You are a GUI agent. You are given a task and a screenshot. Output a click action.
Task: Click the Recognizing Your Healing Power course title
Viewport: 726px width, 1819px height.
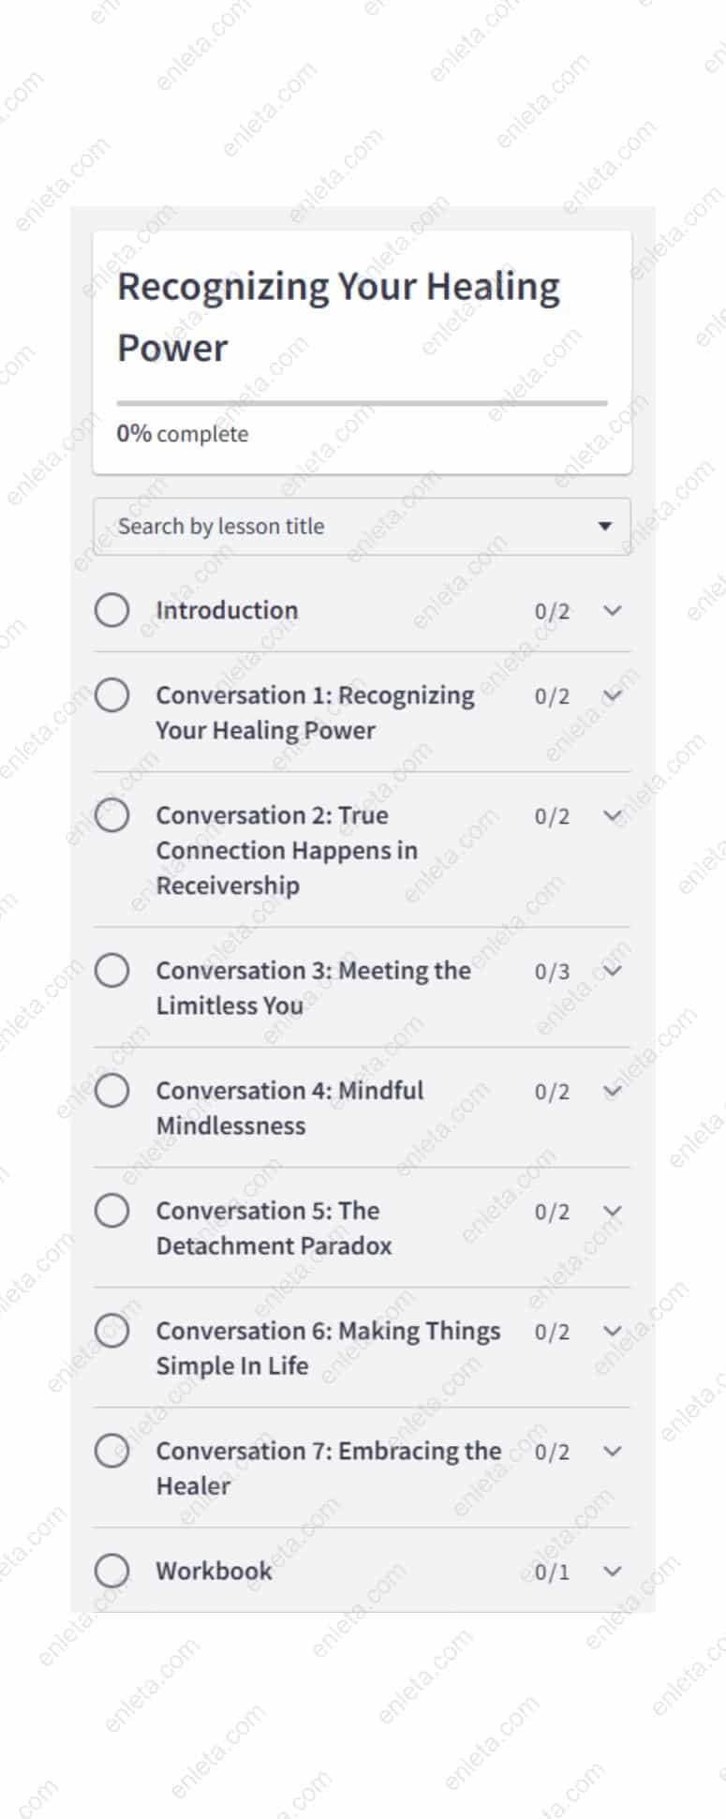[x=338, y=317]
